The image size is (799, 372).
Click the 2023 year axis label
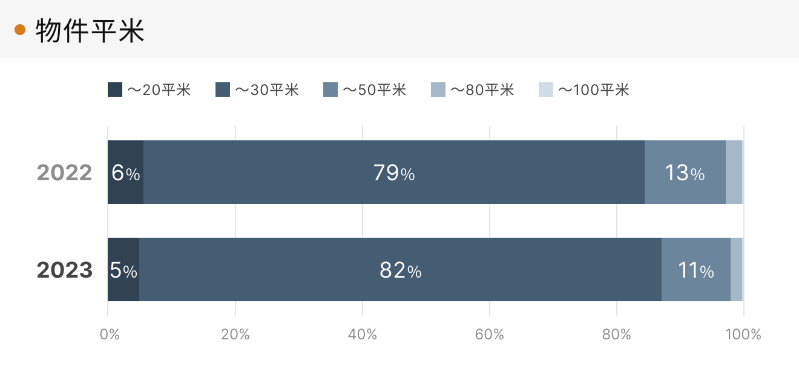point(65,270)
